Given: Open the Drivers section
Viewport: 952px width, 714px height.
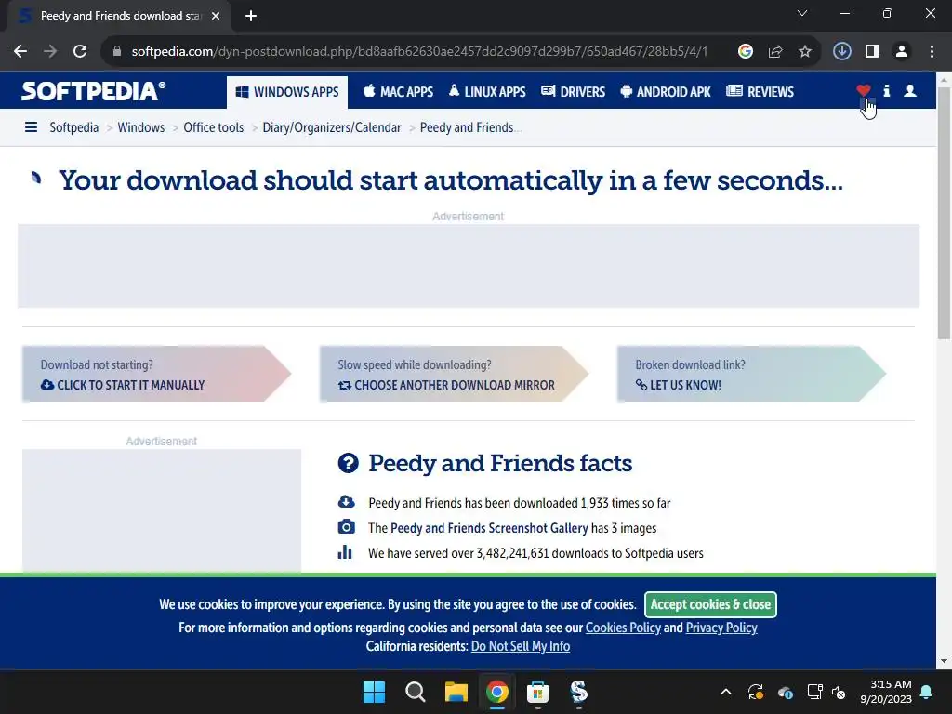Looking at the screenshot, I should [573, 92].
